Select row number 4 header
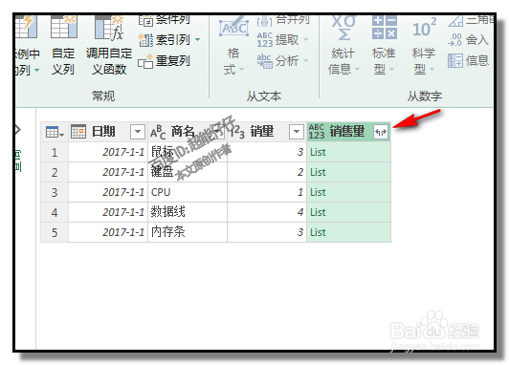The height and width of the screenshot is (365, 509). tap(55, 212)
